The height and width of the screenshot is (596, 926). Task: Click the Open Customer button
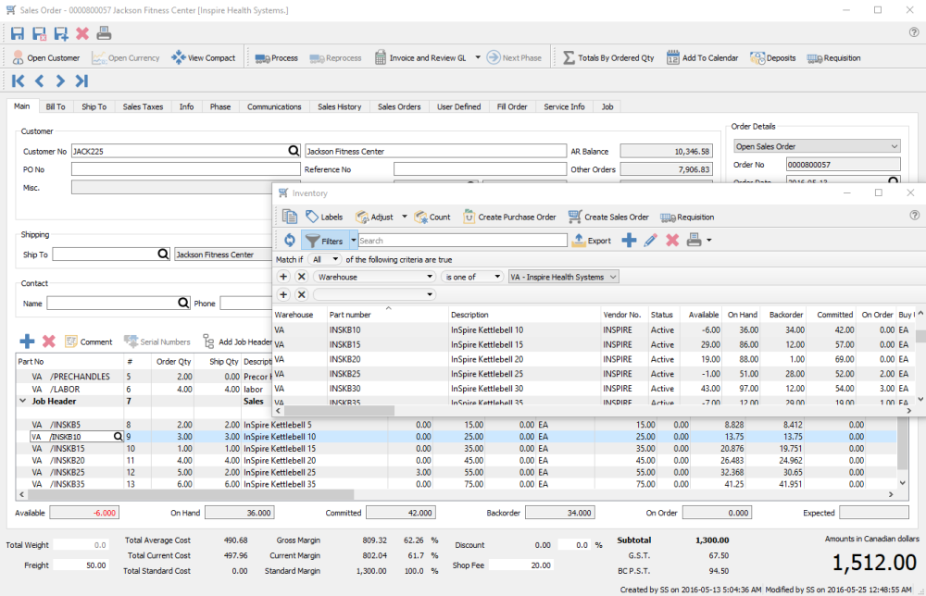point(46,57)
